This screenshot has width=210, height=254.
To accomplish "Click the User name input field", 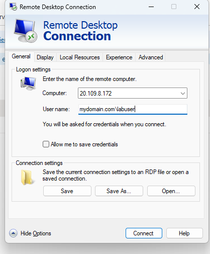I will 133,109.
